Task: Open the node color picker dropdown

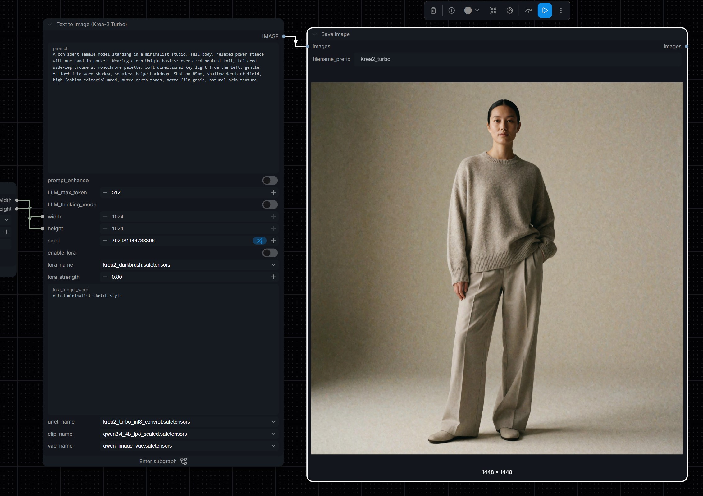Action: 472,11
